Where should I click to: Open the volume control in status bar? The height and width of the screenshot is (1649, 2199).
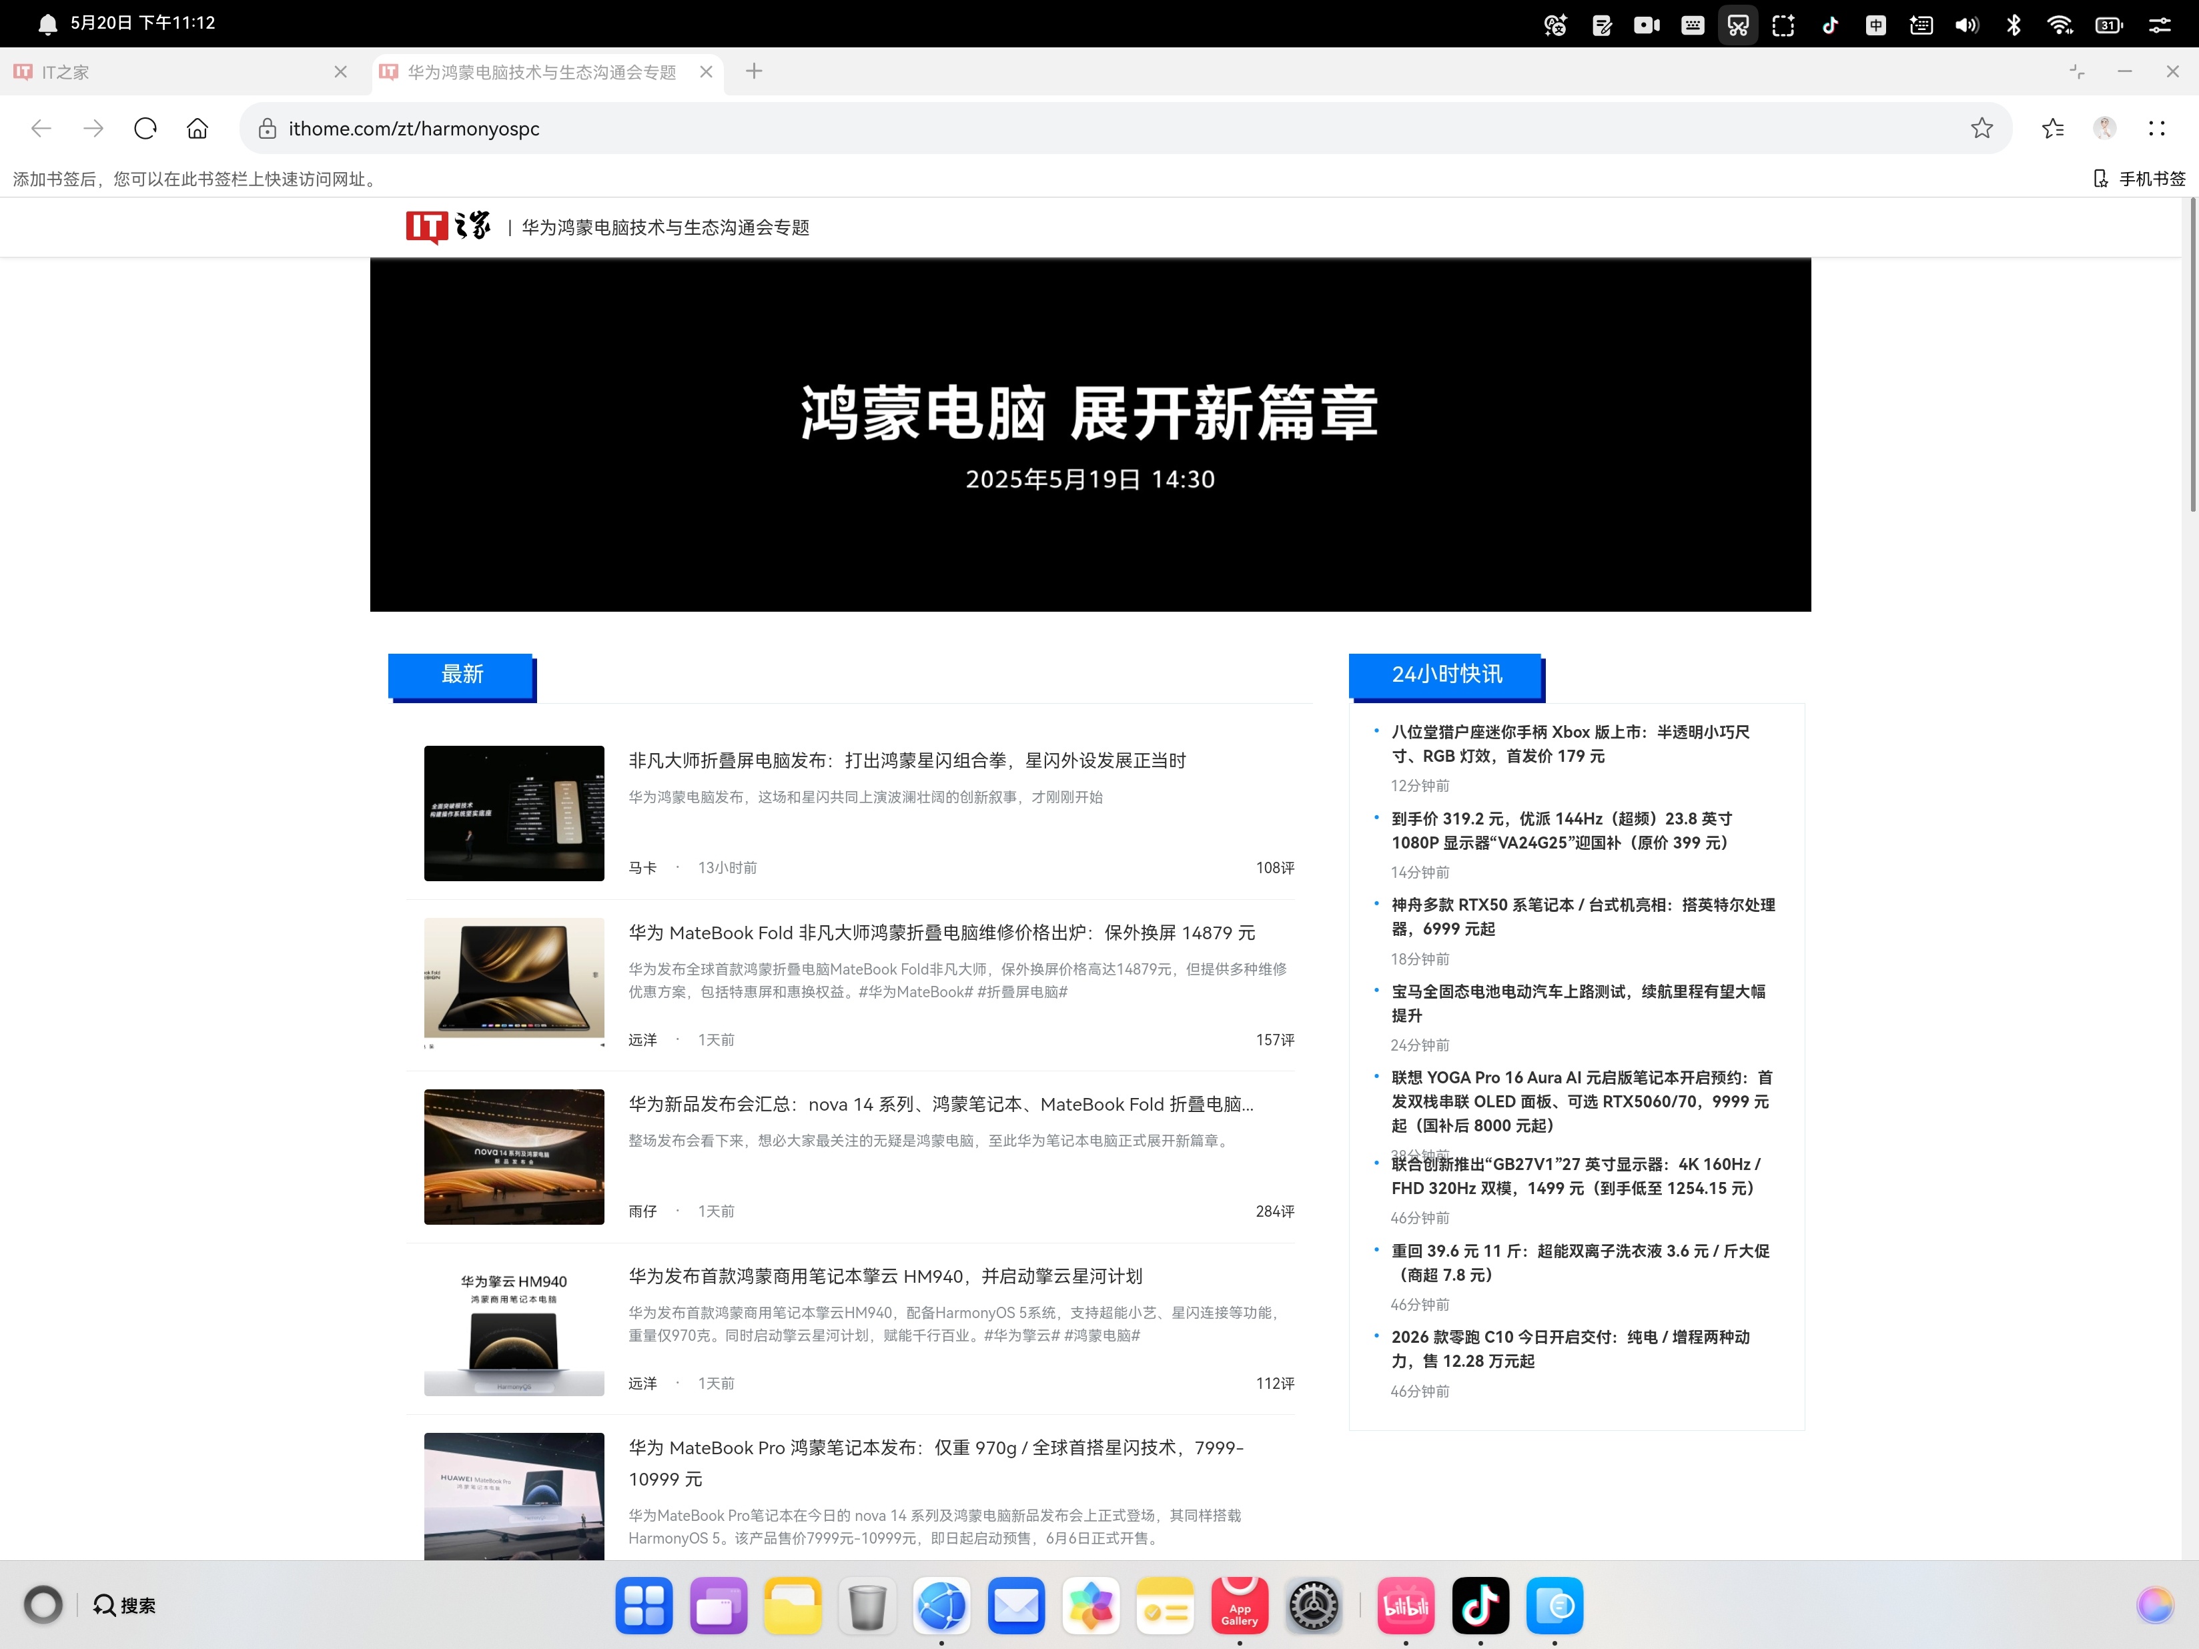tap(1966, 25)
